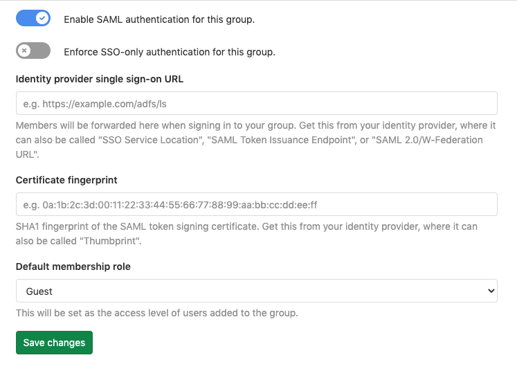Click the blue track of SAML switch
Viewport: 517px width, 371px height.
[x=25, y=19]
